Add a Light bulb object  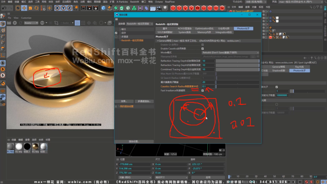click(165, 8)
